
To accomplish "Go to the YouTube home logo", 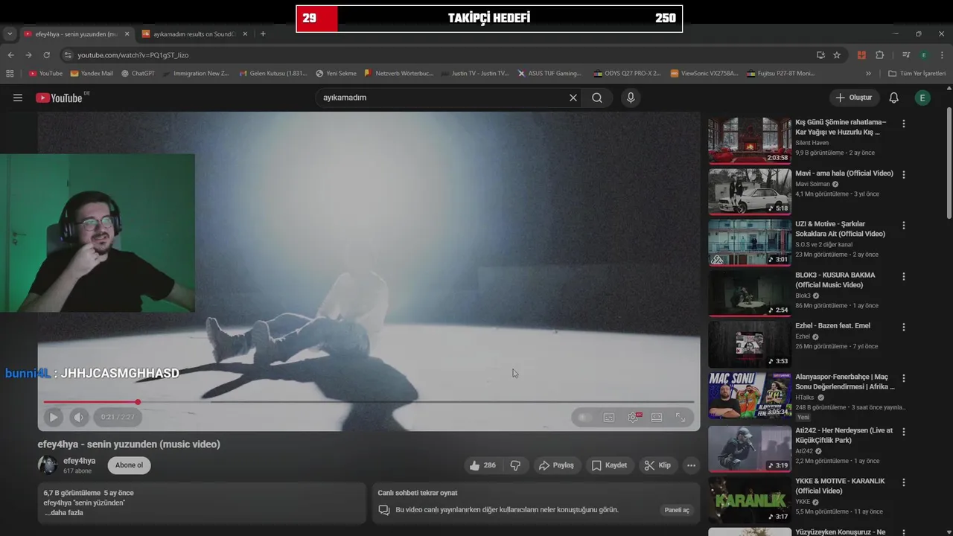I will coord(59,98).
